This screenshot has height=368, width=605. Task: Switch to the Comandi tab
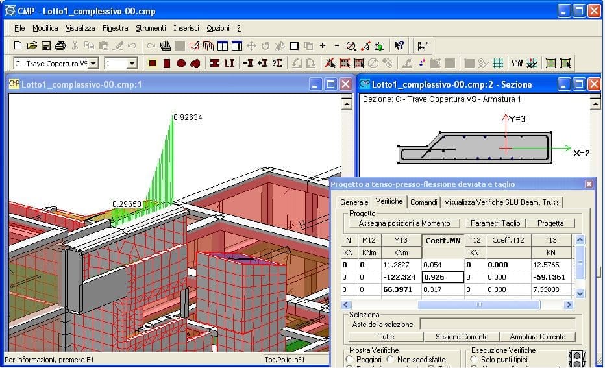coord(424,202)
